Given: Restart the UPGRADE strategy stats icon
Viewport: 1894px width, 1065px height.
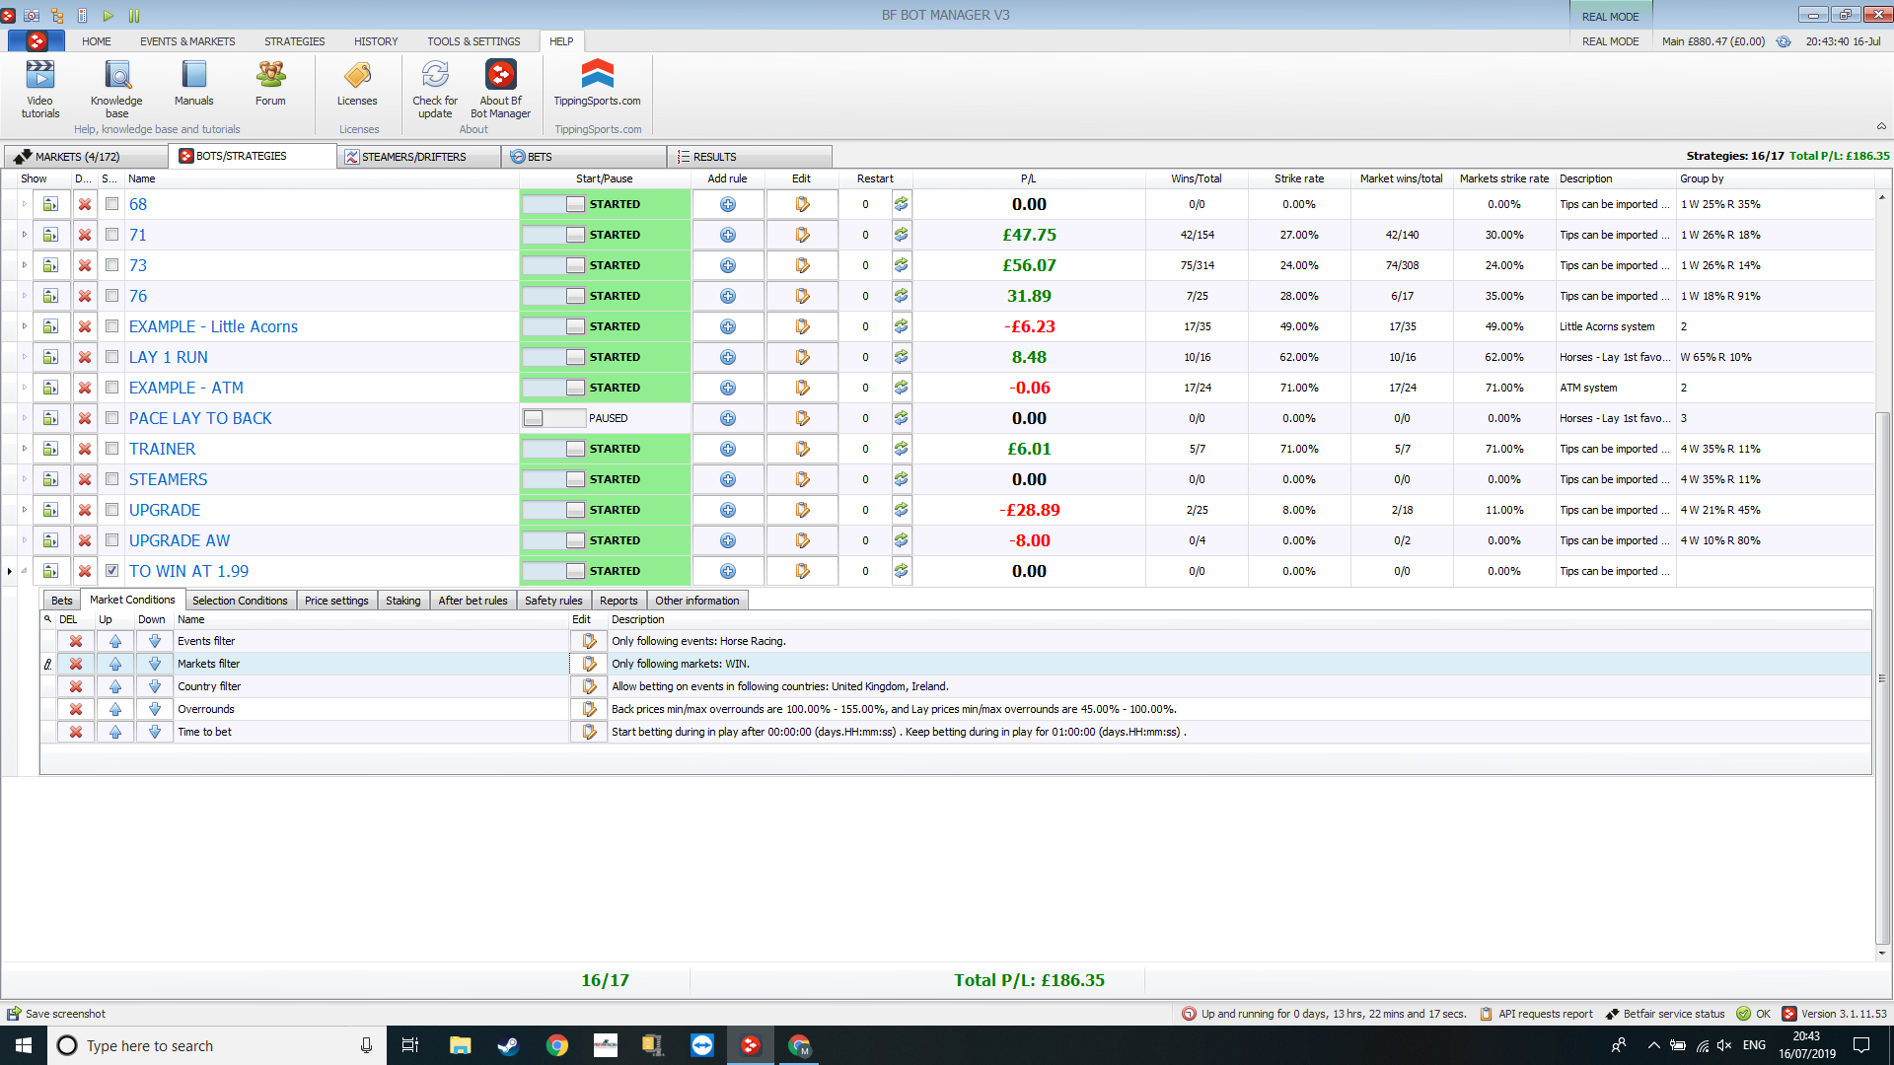Looking at the screenshot, I should tap(901, 510).
